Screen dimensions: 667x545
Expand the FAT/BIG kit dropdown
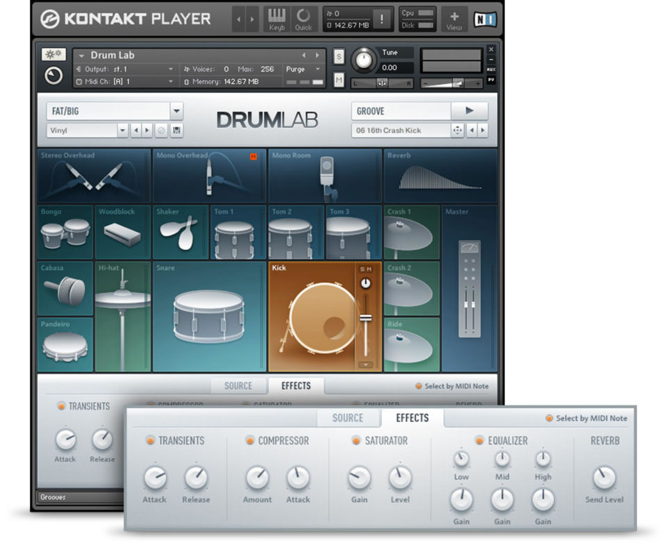tap(176, 111)
